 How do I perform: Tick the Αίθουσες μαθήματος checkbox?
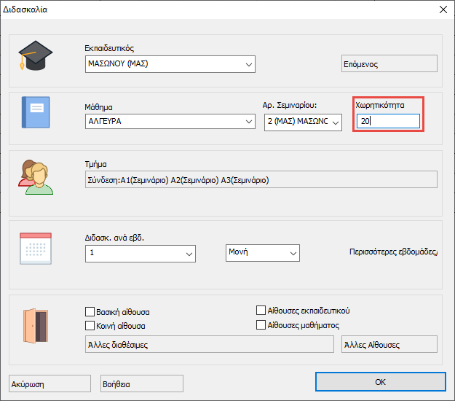tap(261, 325)
